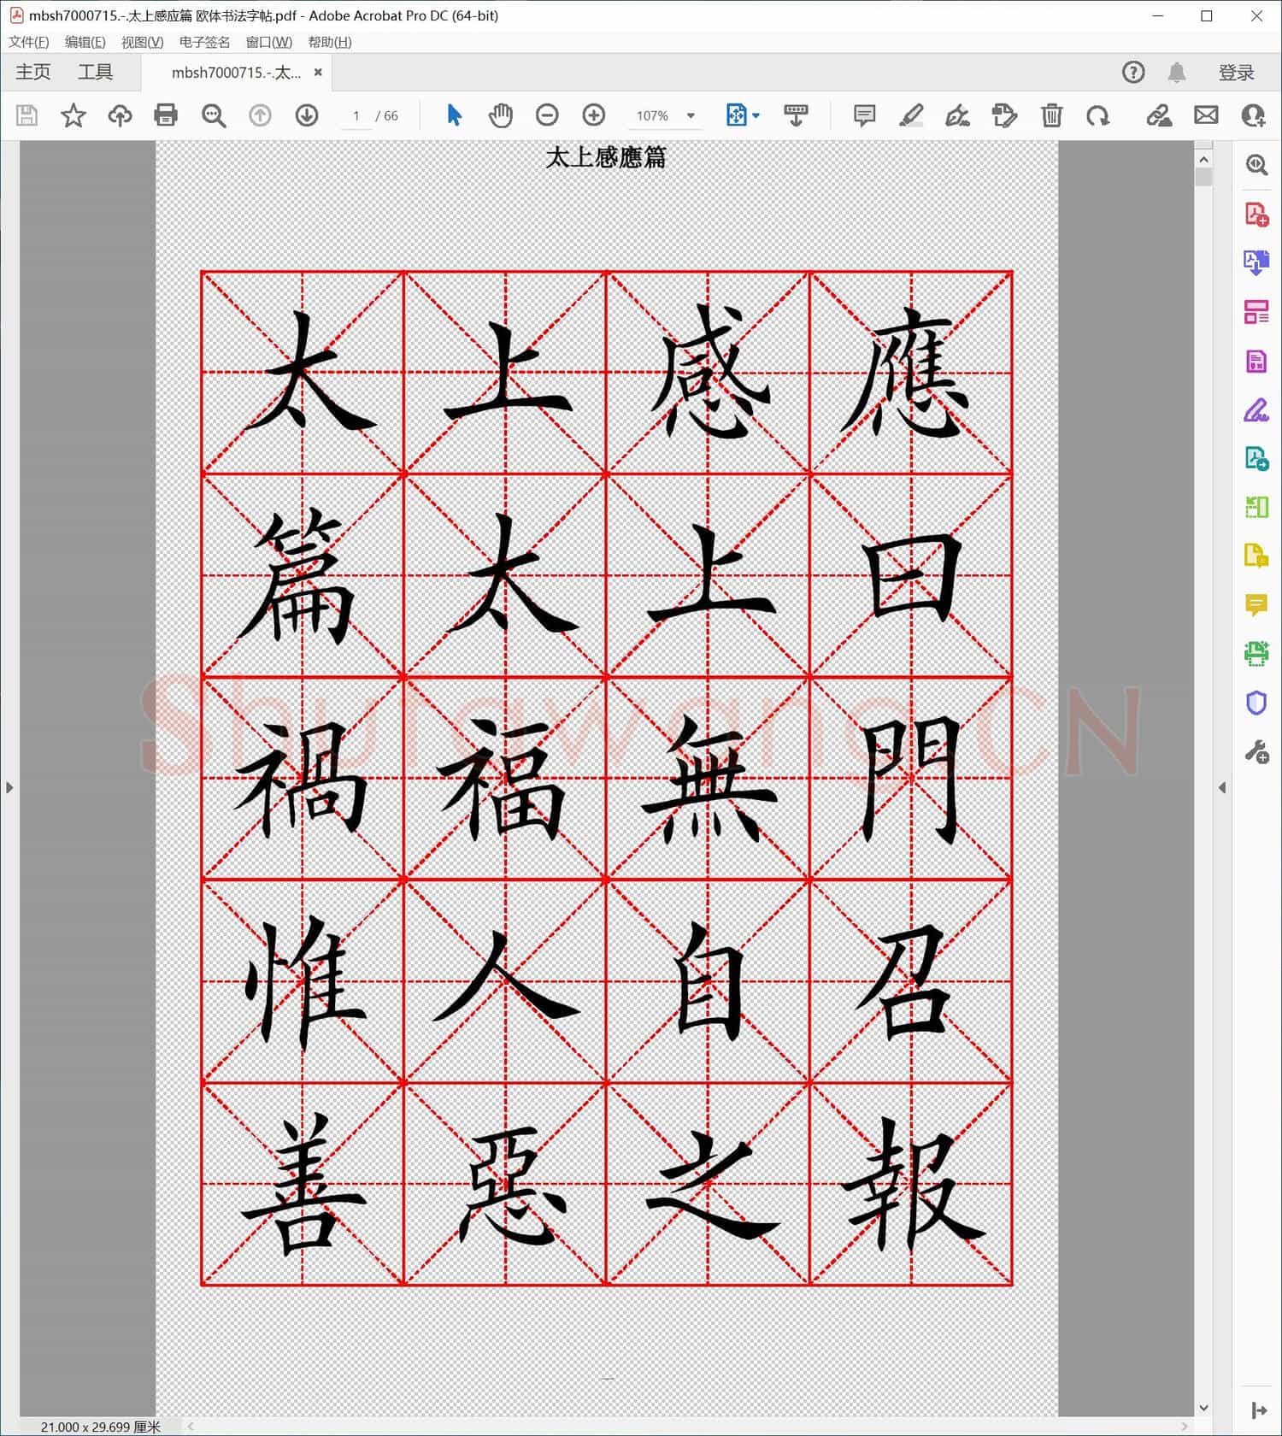Bookmark file with star icon
The width and height of the screenshot is (1282, 1436).
[x=74, y=115]
